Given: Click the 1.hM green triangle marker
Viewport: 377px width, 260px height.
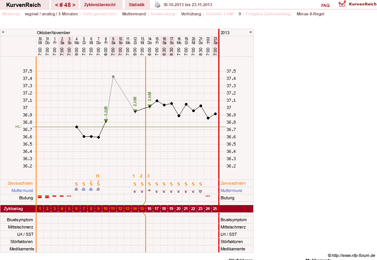Looking at the screenshot, I should [x=106, y=121].
